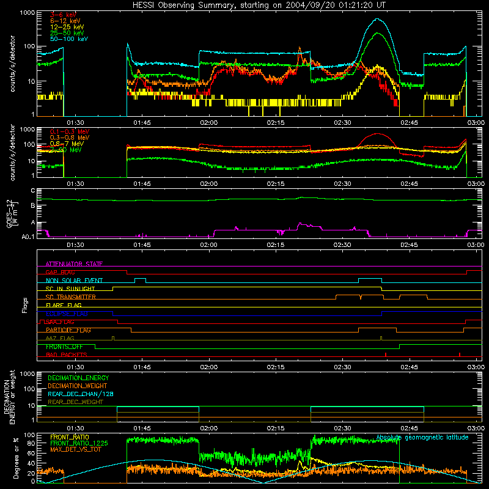Select the orange 6-12 keV legend label
This screenshot has height=489, width=489.
(x=65, y=21)
